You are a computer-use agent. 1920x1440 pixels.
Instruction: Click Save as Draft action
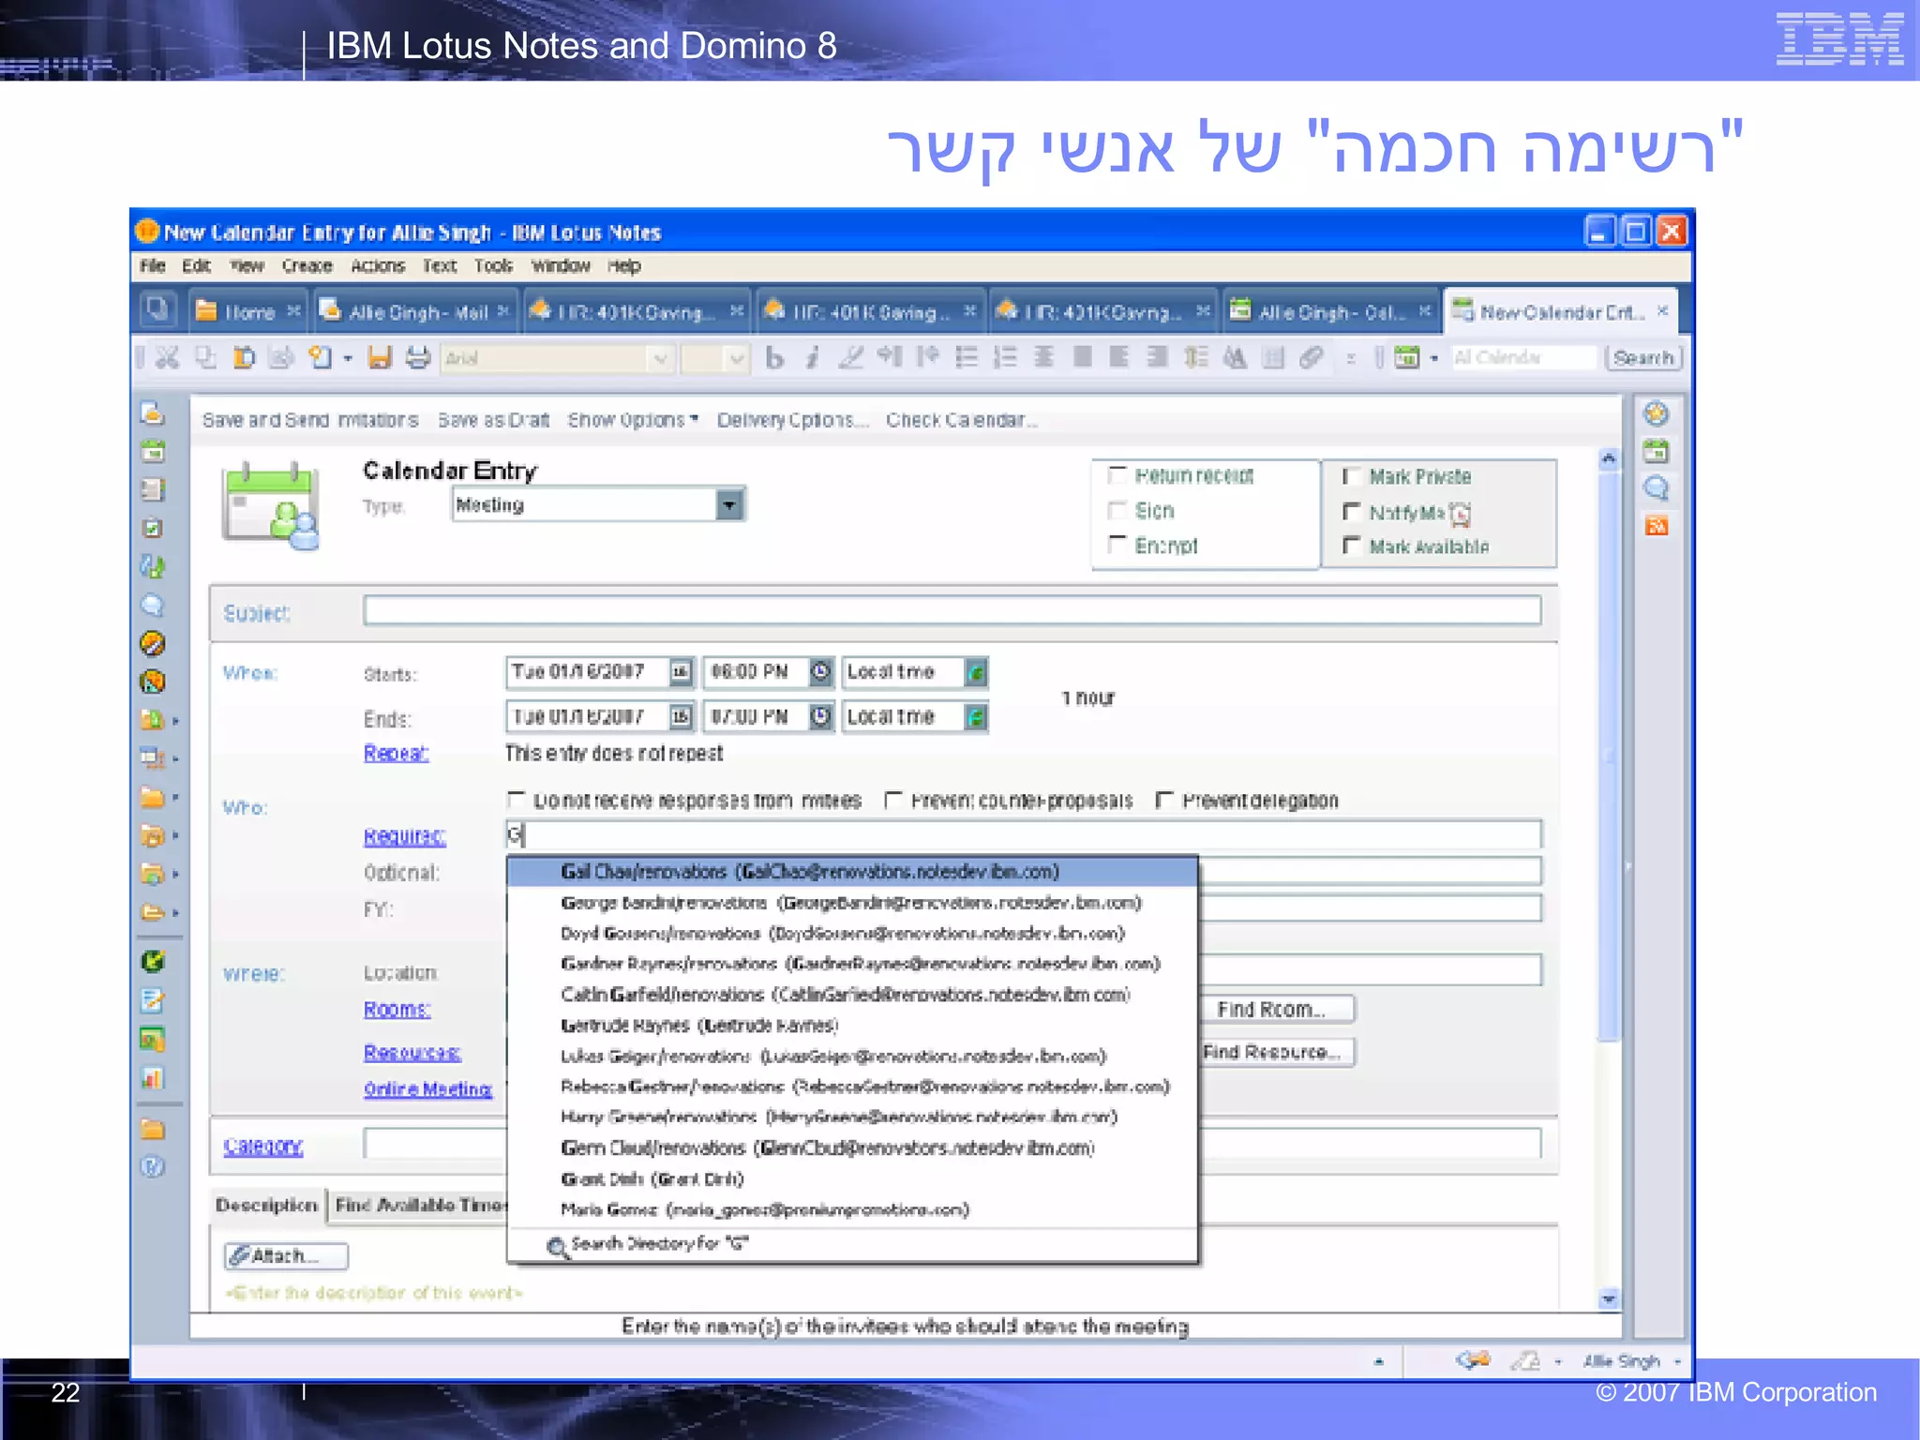(x=493, y=420)
